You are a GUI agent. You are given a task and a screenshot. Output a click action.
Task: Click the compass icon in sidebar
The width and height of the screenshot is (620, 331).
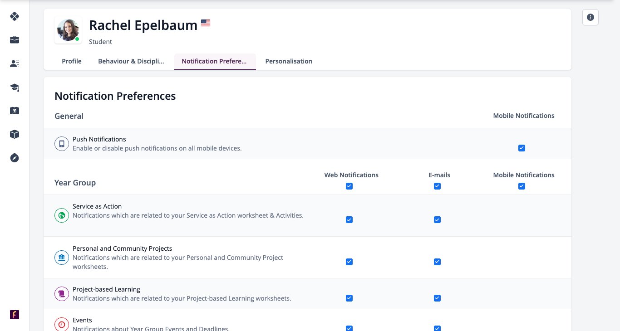(15, 158)
